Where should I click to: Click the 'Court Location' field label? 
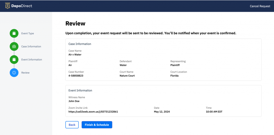point(178,72)
